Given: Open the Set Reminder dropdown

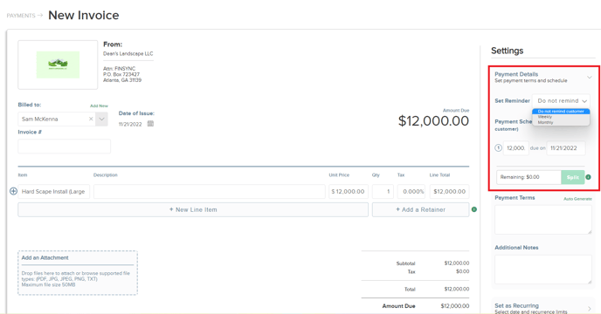Looking at the screenshot, I should click(561, 100).
